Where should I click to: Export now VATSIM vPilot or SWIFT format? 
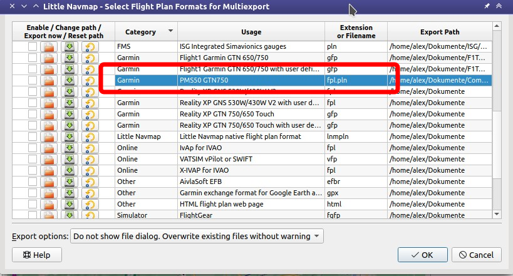70,159
